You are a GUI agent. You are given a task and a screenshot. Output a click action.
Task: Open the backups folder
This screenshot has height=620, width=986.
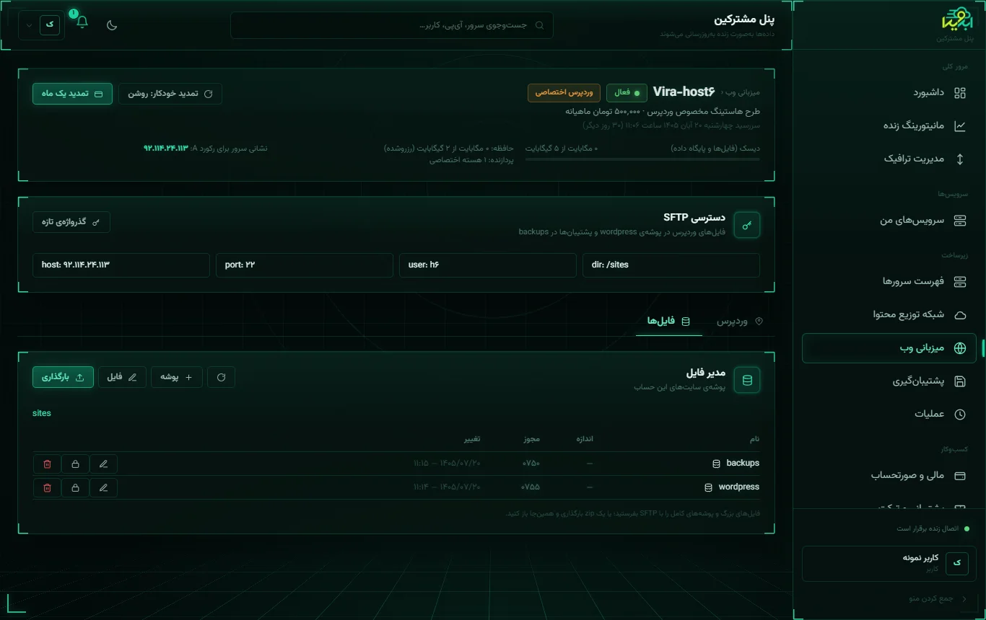pyautogui.click(x=736, y=463)
